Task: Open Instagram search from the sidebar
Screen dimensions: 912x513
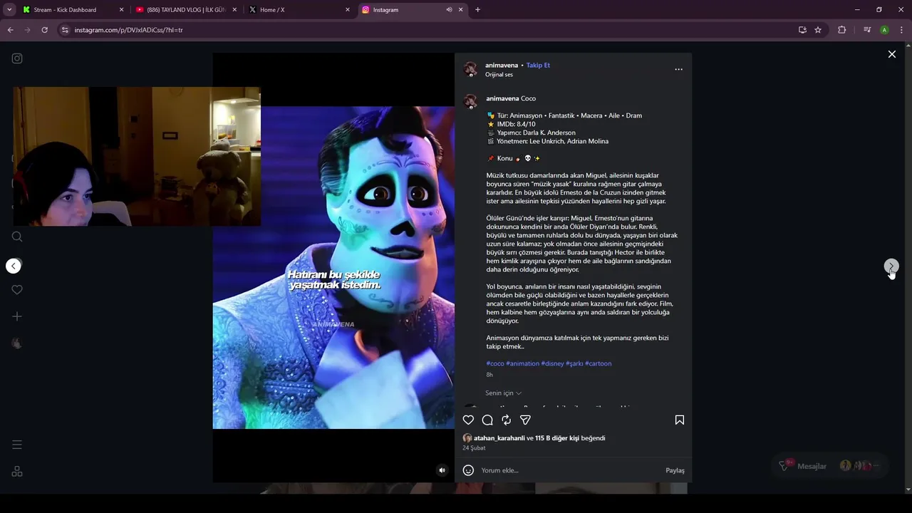Action: coord(17,237)
